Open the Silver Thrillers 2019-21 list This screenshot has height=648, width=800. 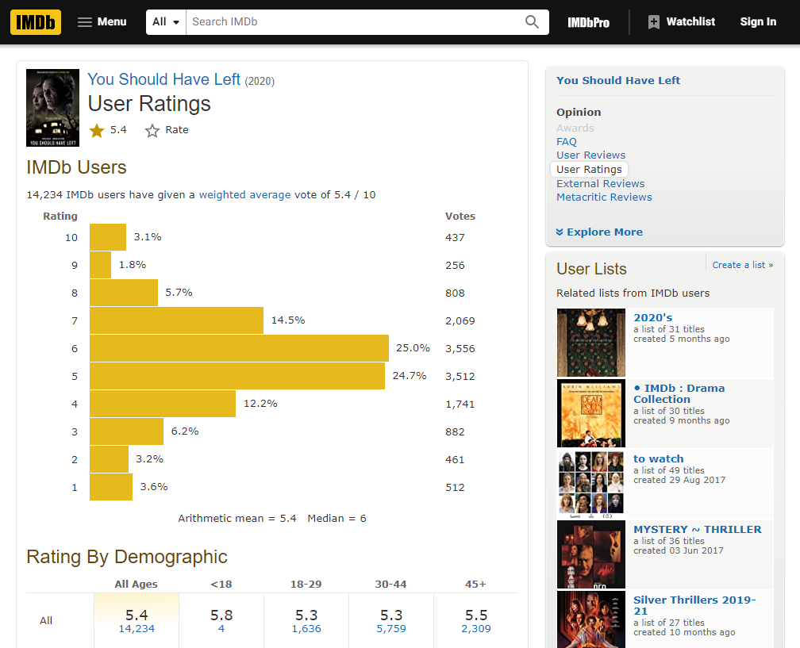[694, 605]
